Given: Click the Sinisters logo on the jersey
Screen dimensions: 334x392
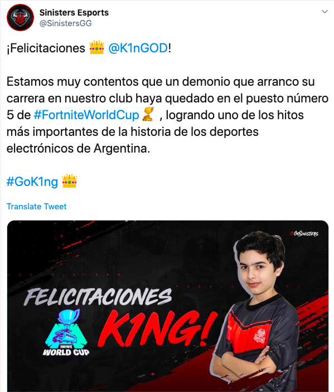Looking at the screenshot, I should 260,336.
